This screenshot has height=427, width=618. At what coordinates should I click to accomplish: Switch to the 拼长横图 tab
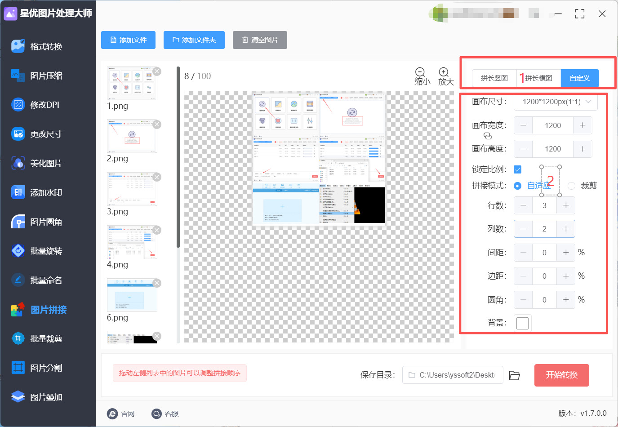(x=538, y=78)
